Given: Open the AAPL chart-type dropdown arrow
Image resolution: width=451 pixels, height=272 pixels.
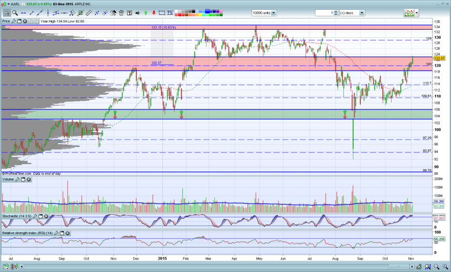Looking at the screenshot, I should click(8, 4).
